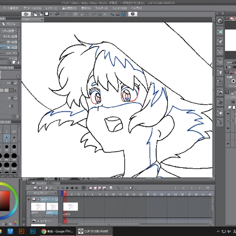Screen dimensions: 236x236
Task: Select the シャーペン sub tool
Action: coord(9,53)
